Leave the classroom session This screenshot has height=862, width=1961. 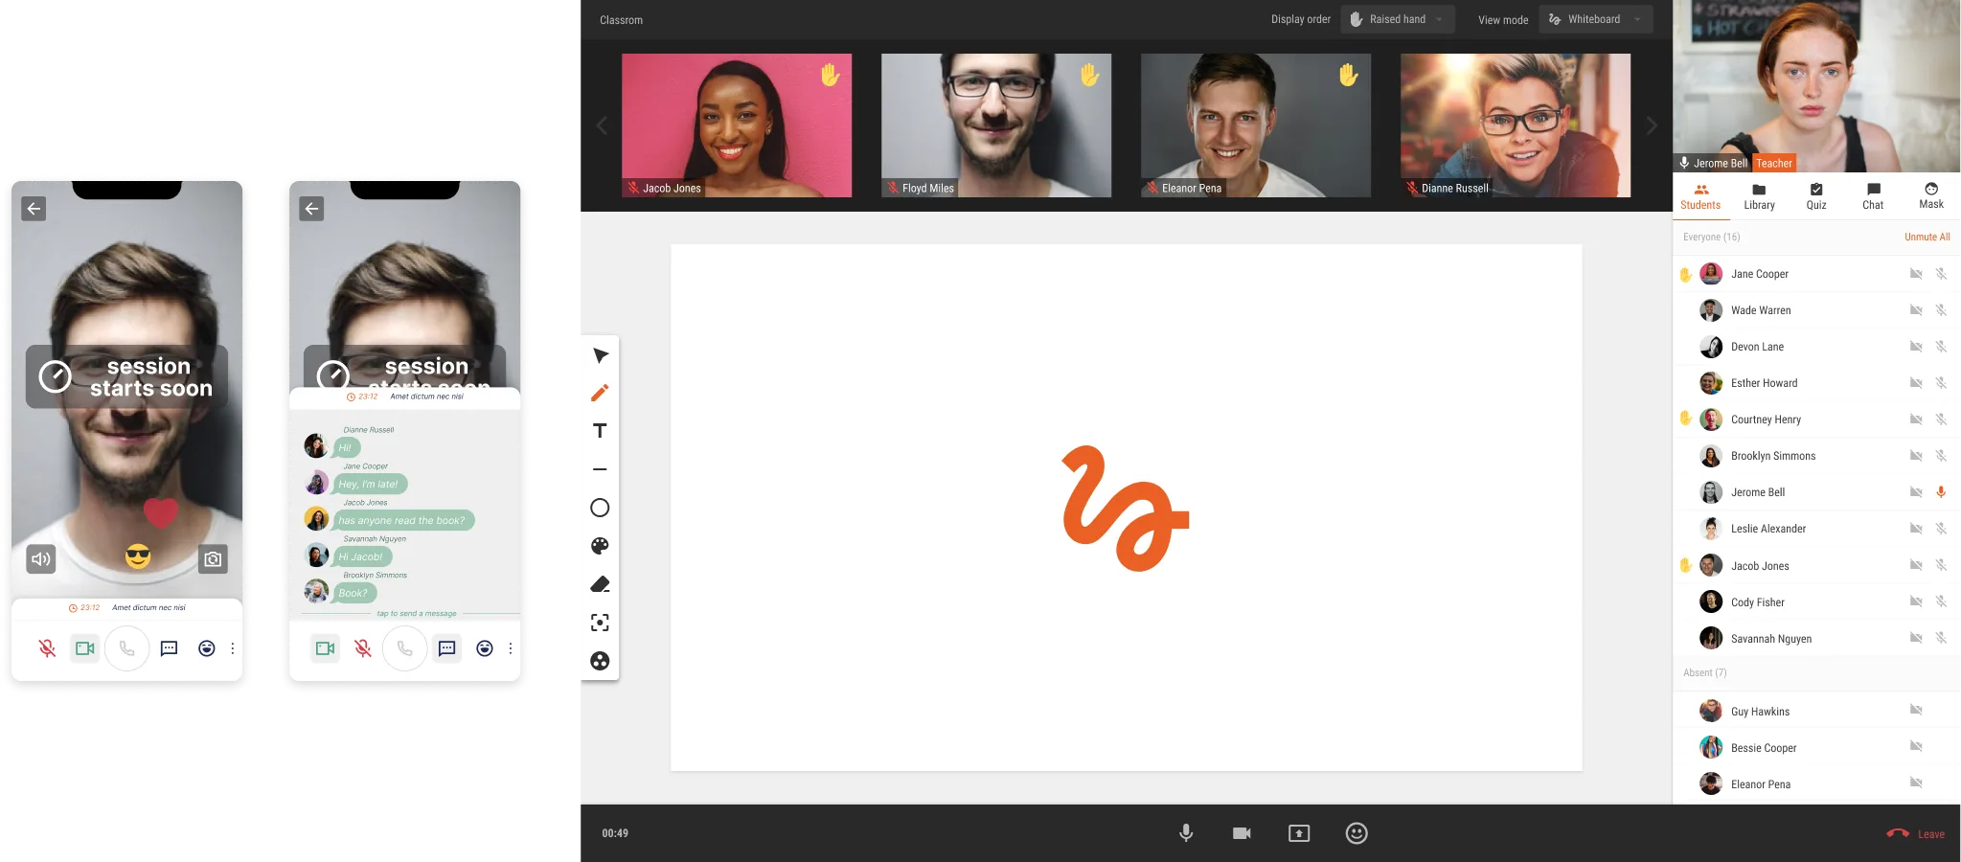1916,834
